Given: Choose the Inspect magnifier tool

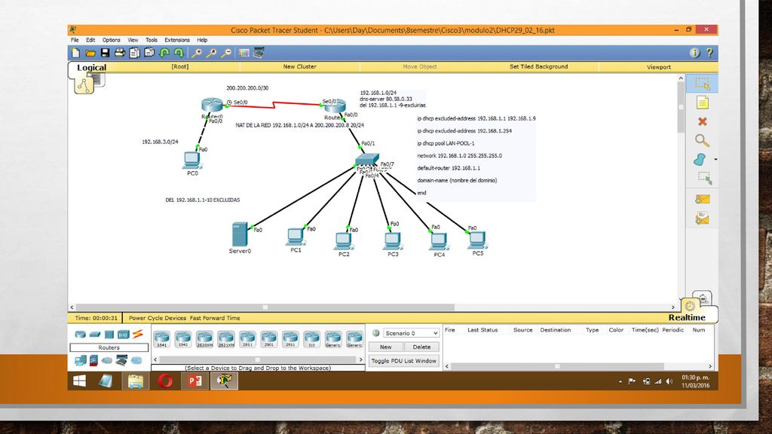Looking at the screenshot, I should 702,141.
